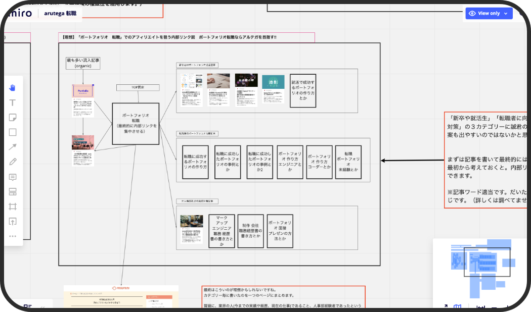Select the dark purple article thumbnail

point(246,90)
